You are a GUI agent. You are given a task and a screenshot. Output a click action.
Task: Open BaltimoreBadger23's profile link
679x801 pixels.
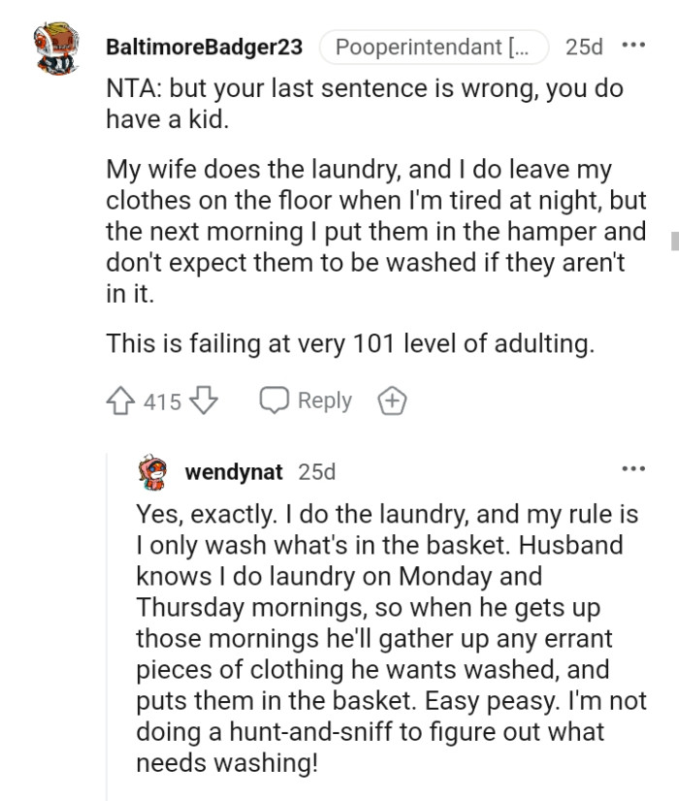click(204, 46)
